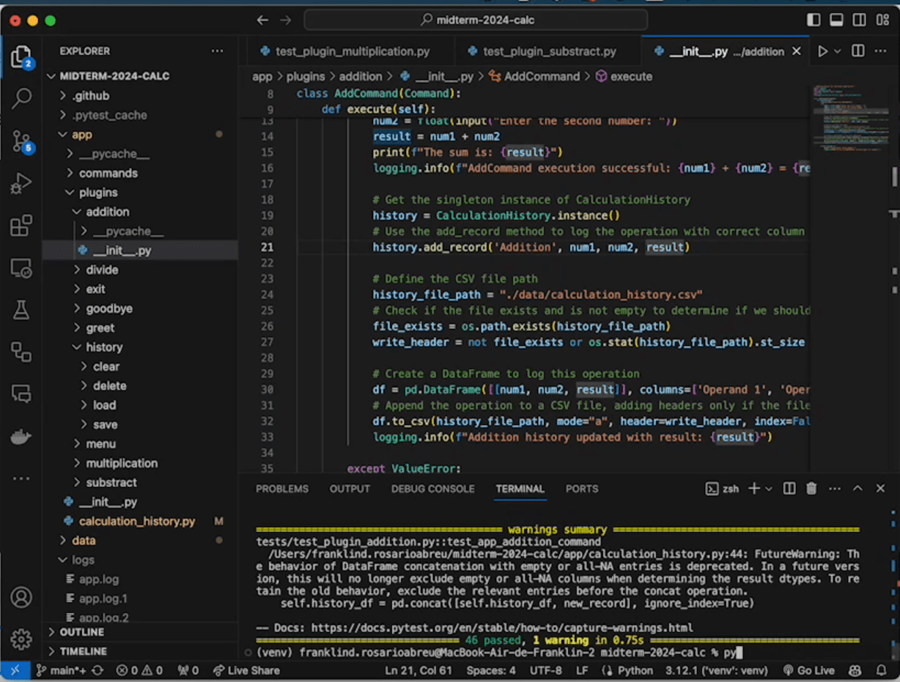Collapse the history folder
900x682 pixels.
[103, 347]
